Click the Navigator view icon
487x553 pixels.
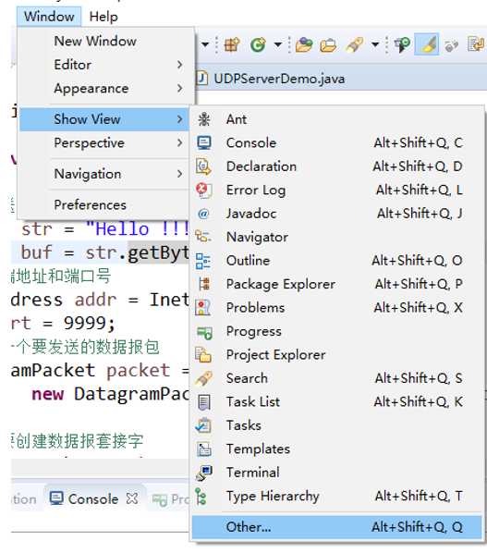(x=203, y=237)
